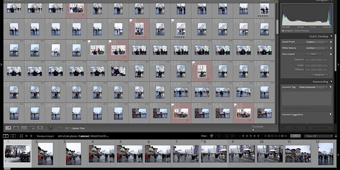
Task: Collapse right panel via edge arrow
Action: pos(339,64)
